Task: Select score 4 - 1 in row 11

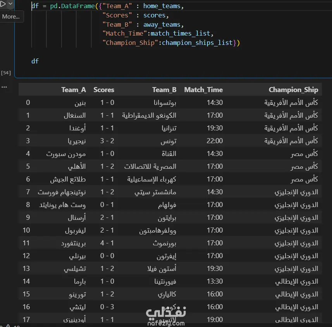Action: 107,243
